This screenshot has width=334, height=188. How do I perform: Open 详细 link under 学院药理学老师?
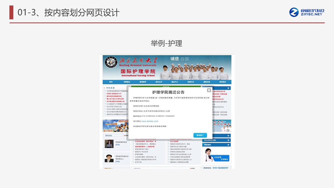pyautogui.click(x=118, y=145)
